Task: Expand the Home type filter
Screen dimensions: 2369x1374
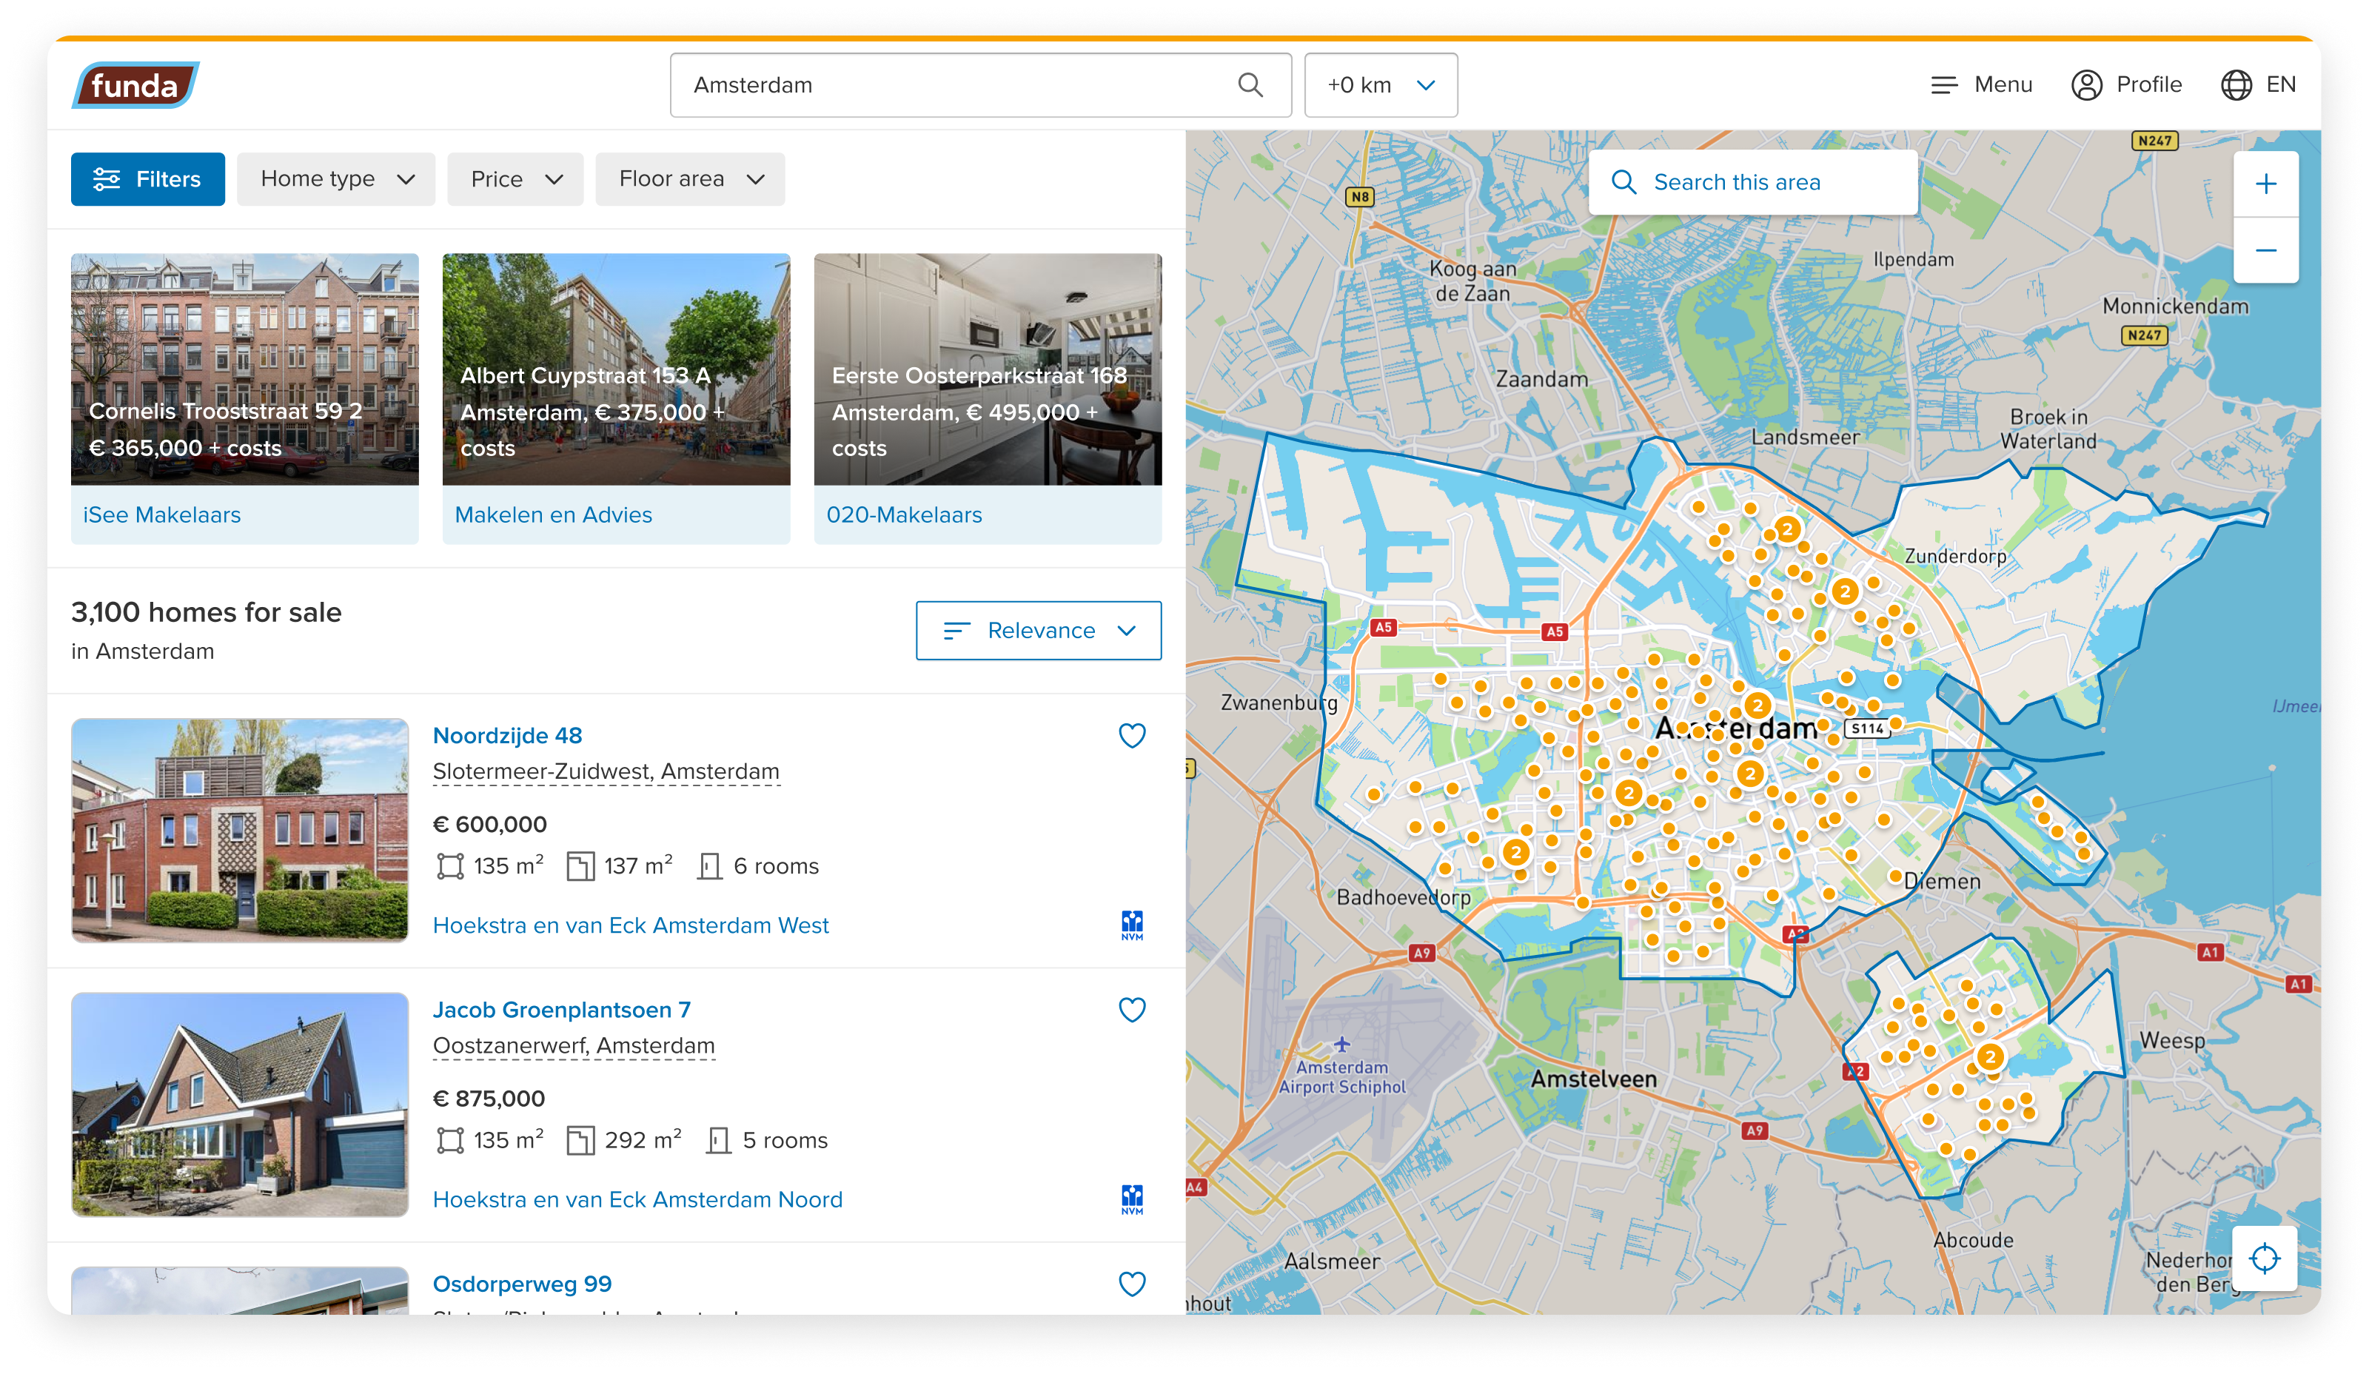Action: [335, 178]
